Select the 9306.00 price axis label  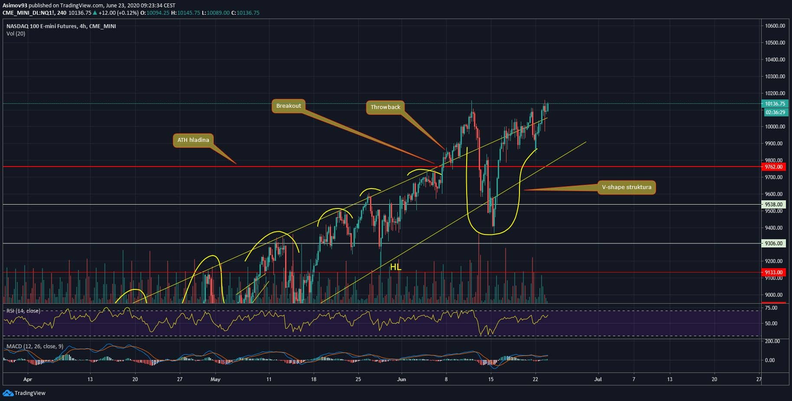click(774, 244)
